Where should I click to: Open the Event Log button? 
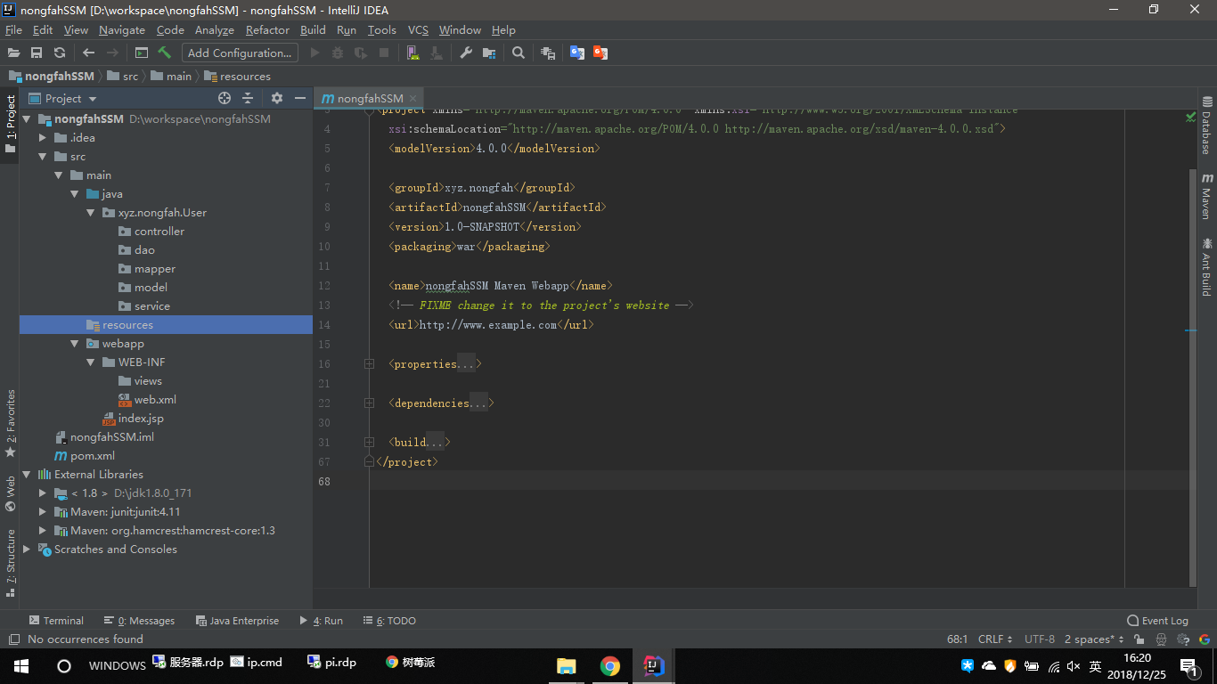[x=1157, y=621]
